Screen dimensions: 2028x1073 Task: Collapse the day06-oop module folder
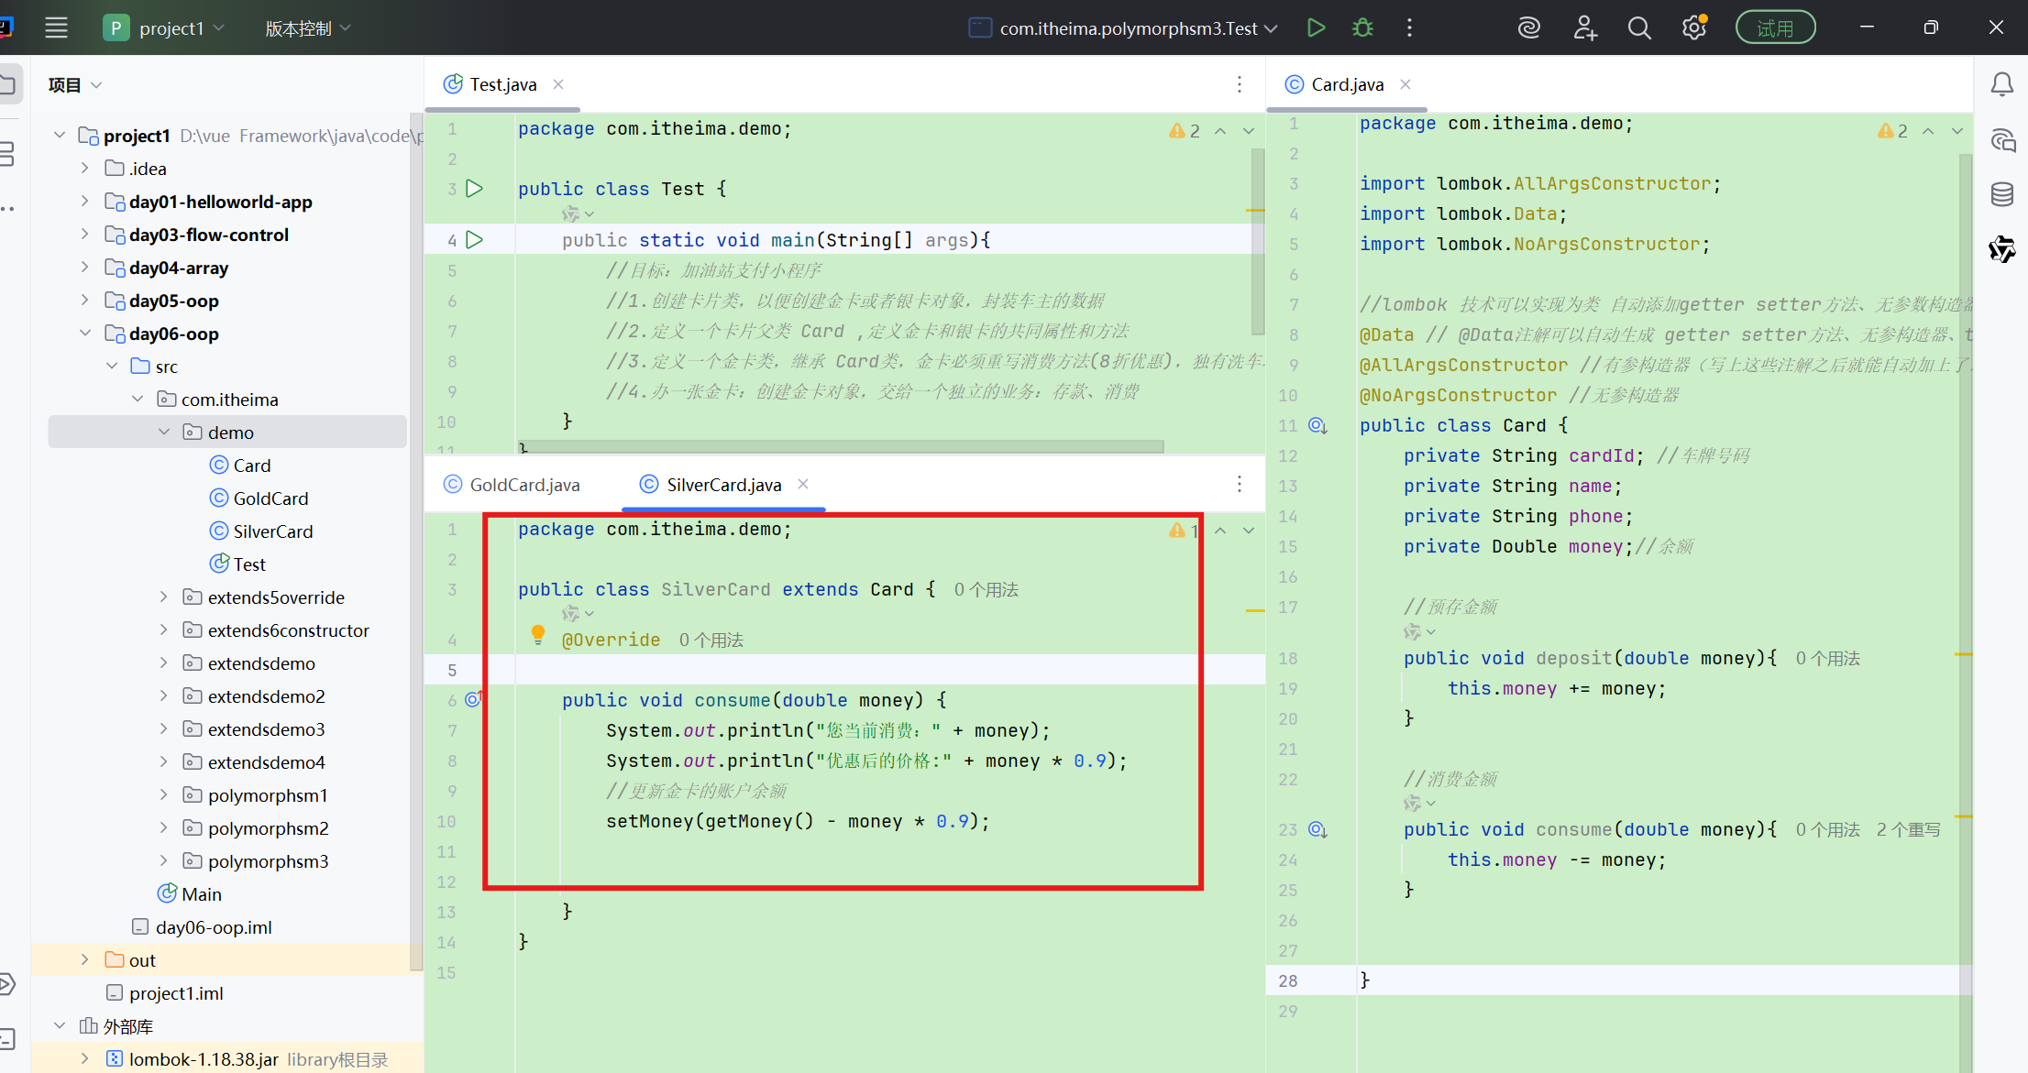(x=85, y=334)
